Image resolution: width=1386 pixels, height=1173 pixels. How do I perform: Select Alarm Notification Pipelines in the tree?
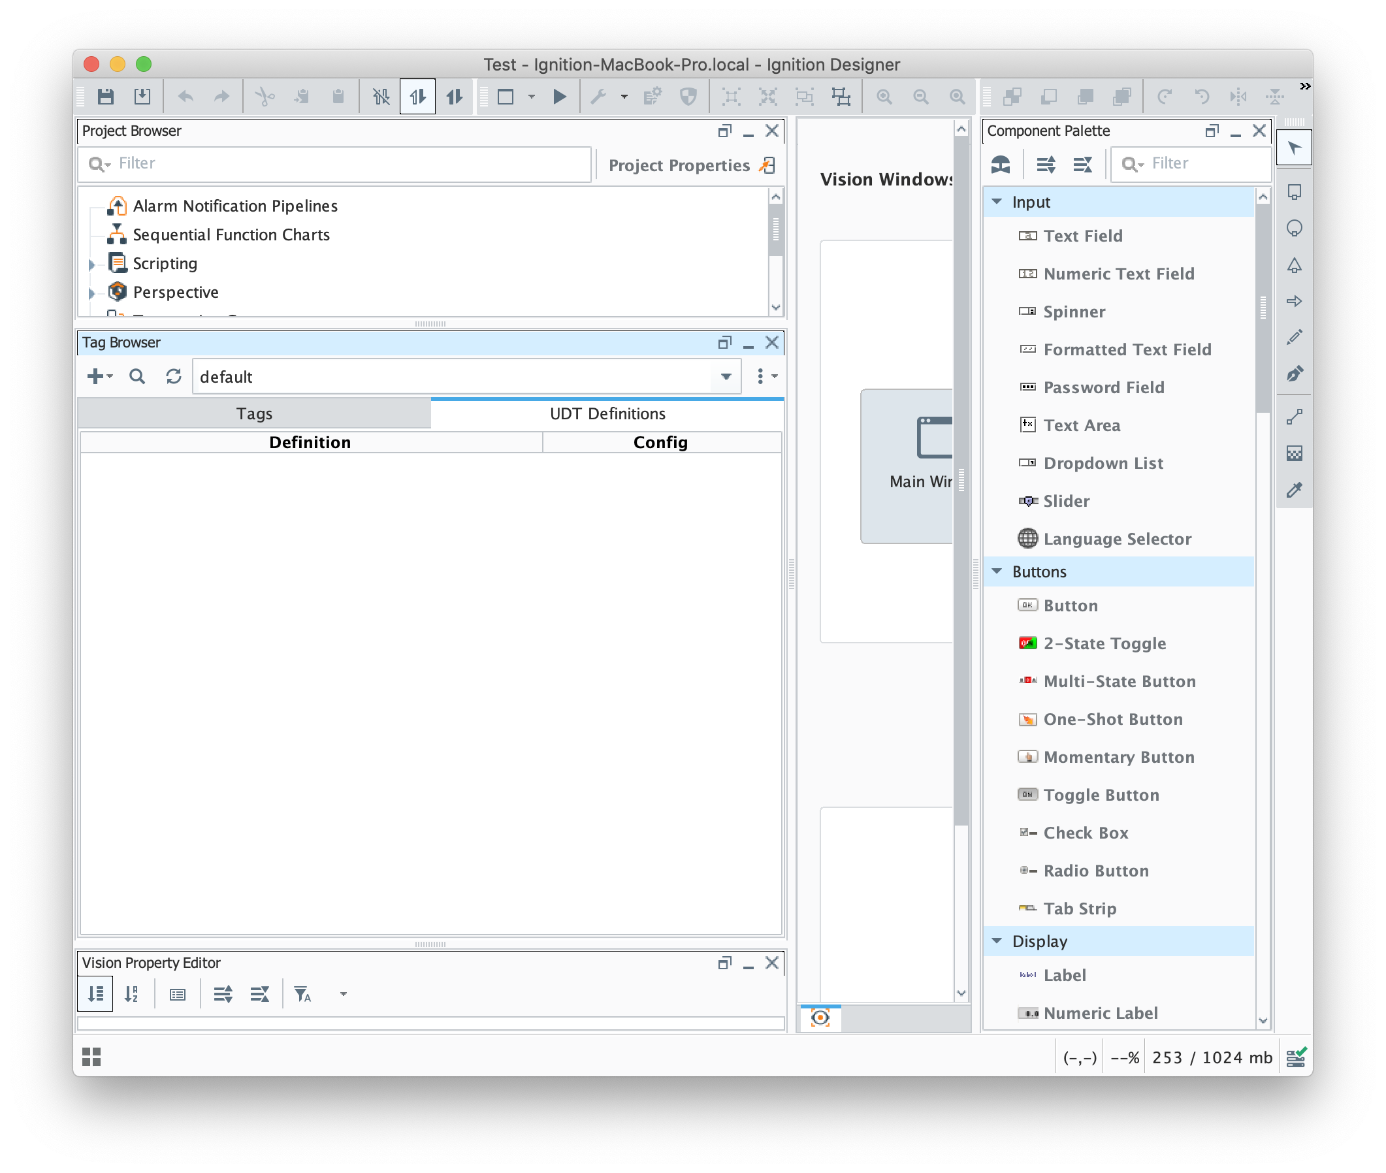coord(234,206)
